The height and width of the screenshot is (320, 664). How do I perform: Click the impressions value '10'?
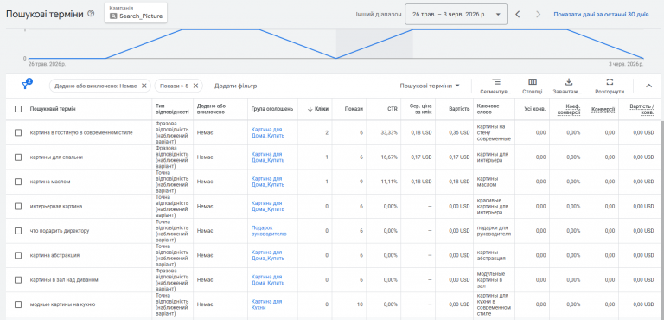(x=360, y=304)
